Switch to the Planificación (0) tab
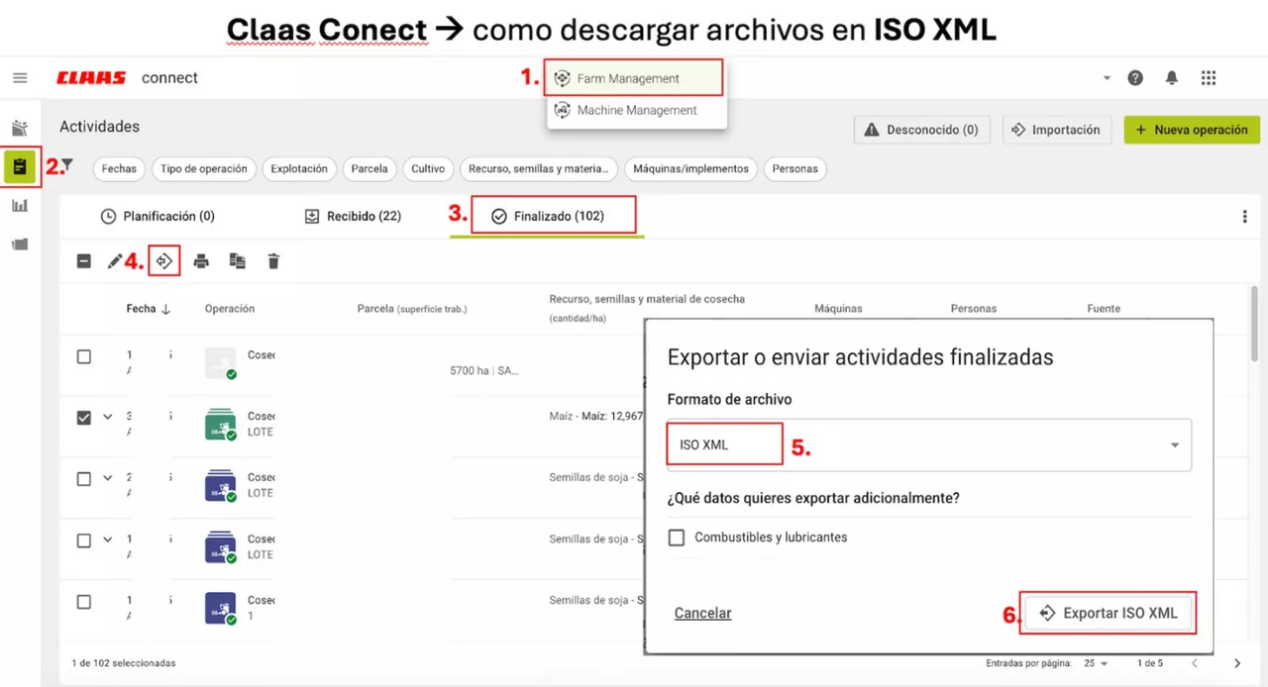Image resolution: width=1268 pixels, height=687 pixels. pos(158,216)
